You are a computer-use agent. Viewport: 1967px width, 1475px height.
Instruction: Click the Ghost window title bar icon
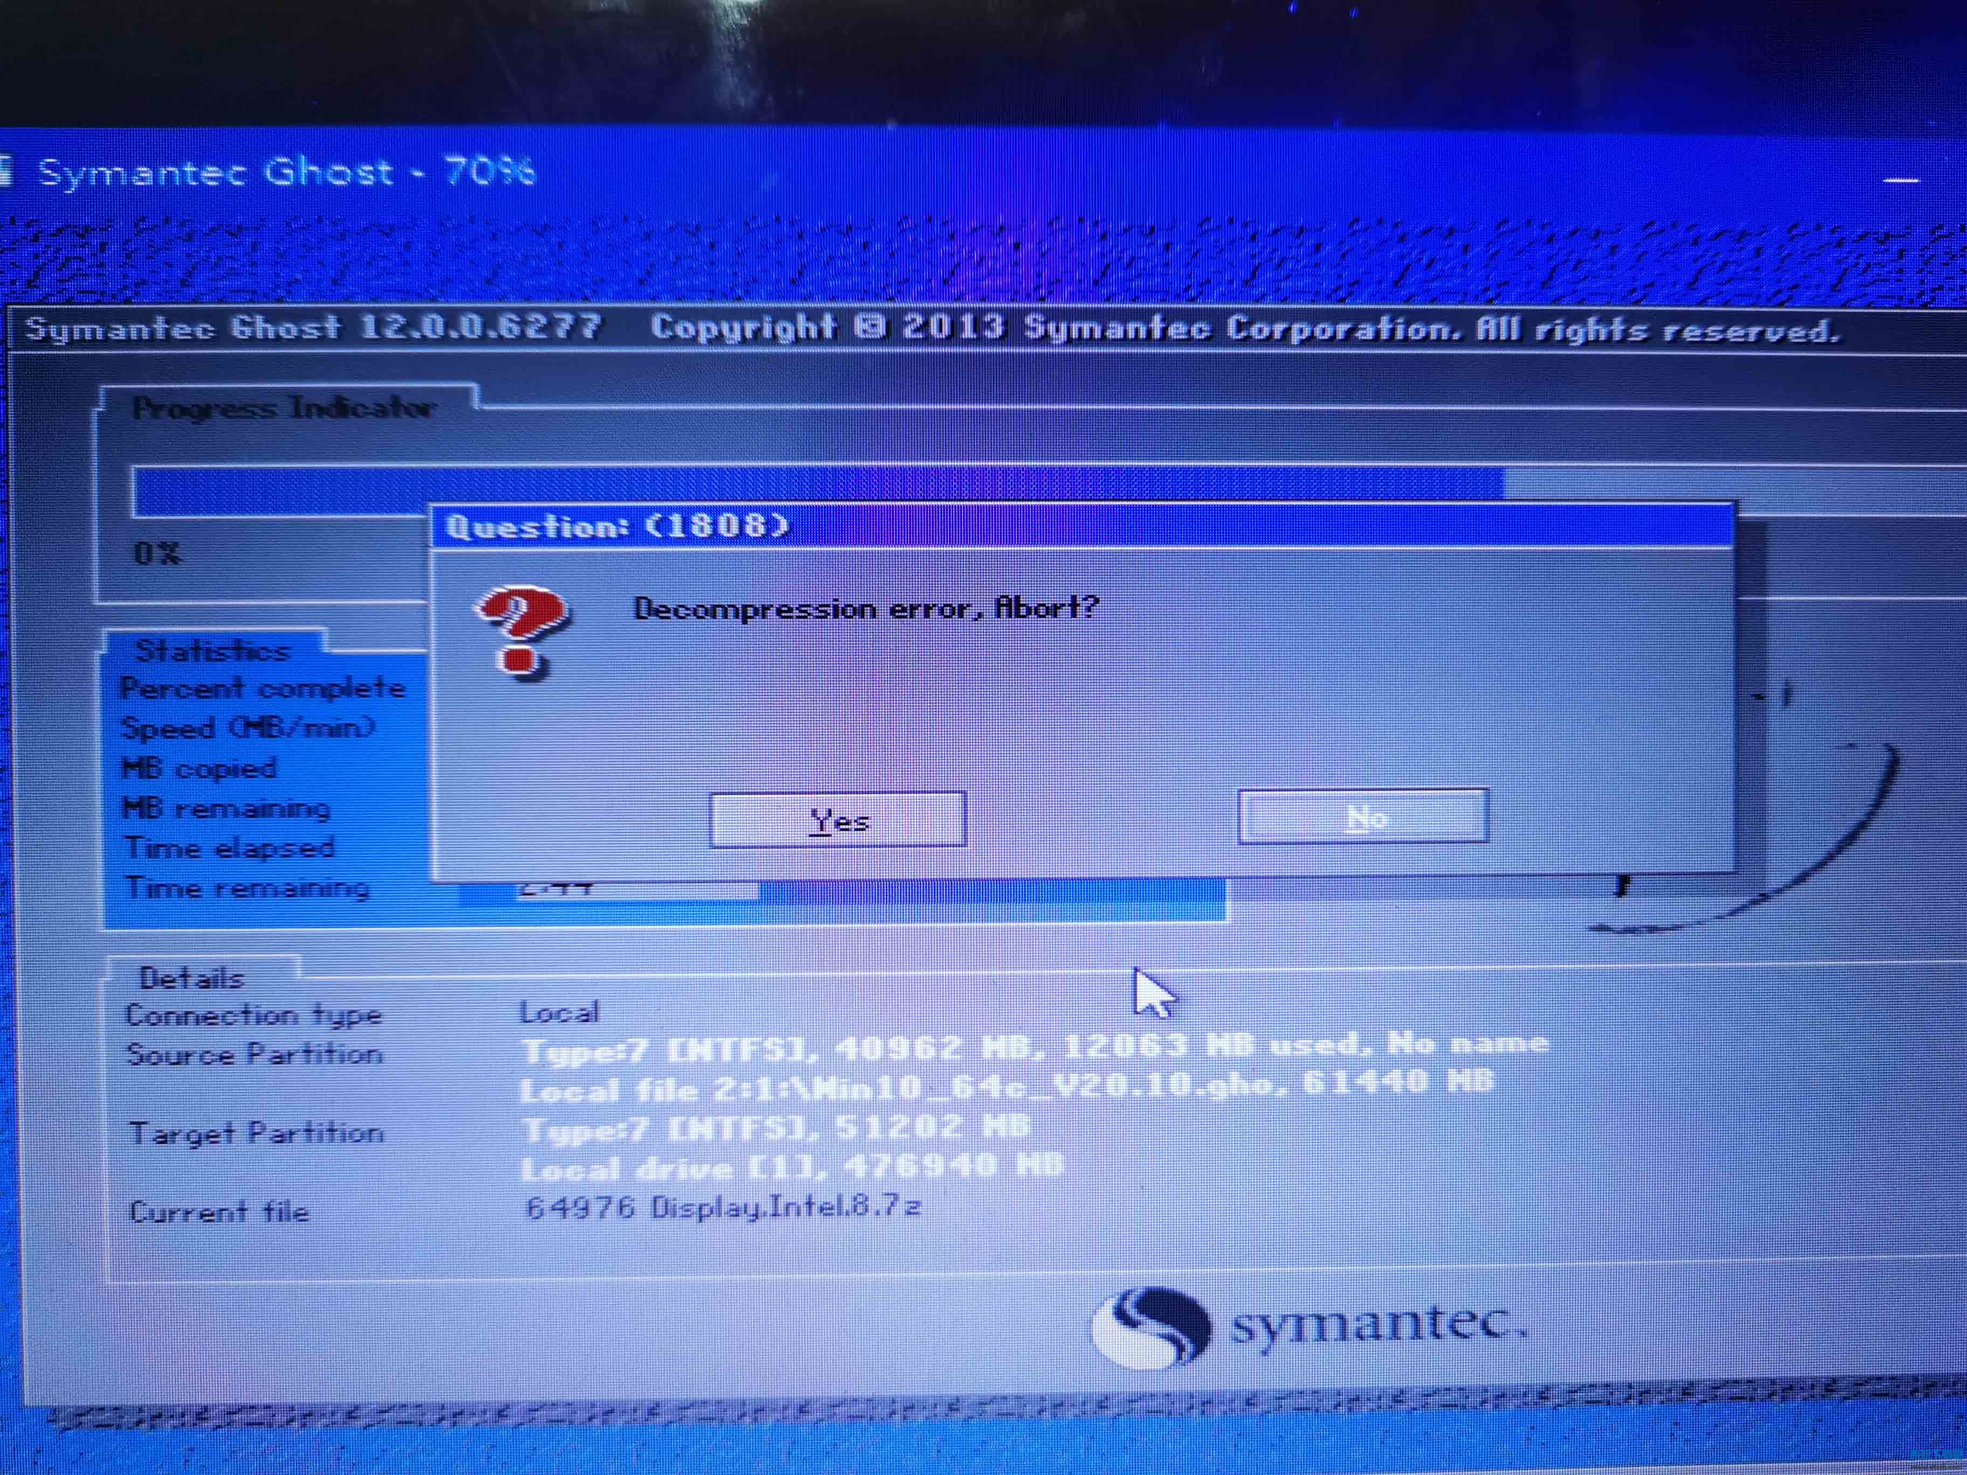7,171
